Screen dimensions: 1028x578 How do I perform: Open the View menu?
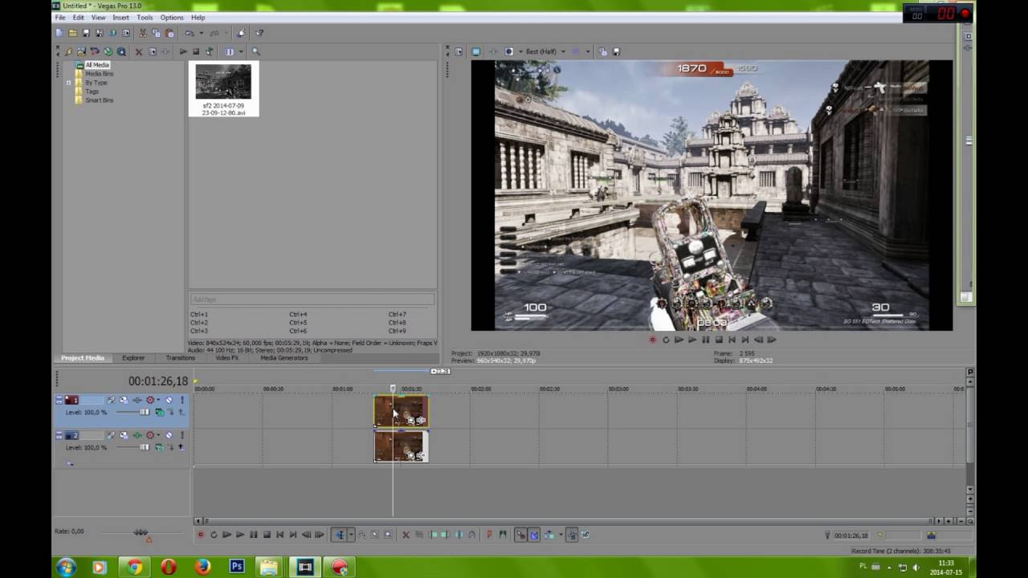tap(98, 17)
